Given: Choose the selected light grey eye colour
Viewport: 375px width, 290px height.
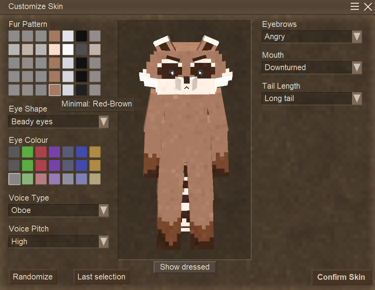Looking at the screenshot, I should 14,179.
